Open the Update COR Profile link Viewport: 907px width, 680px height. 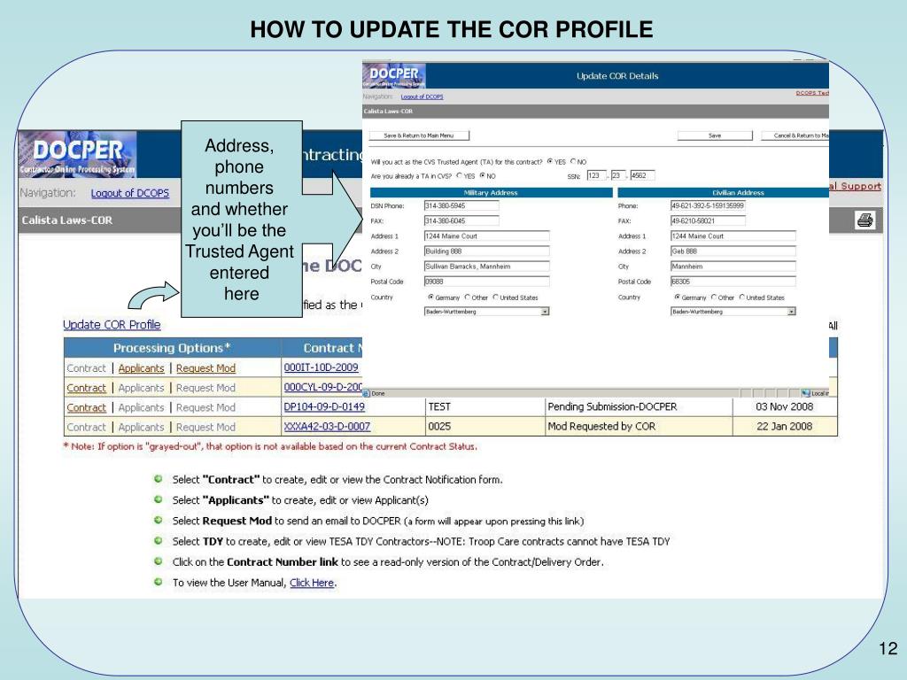tap(112, 325)
